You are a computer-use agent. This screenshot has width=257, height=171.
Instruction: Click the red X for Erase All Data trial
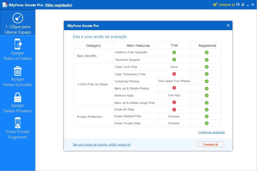click(x=174, y=110)
